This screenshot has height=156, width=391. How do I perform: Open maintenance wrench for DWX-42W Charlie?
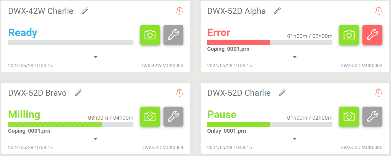tap(173, 35)
